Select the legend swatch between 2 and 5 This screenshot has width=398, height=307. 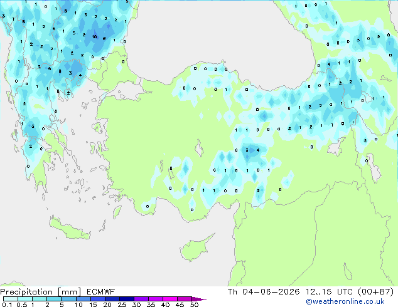pyautogui.click(x=54, y=299)
